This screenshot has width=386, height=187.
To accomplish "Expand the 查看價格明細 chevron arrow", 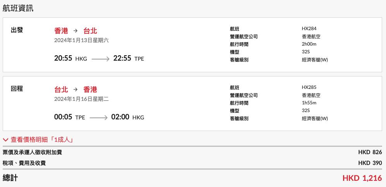I will click(x=6, y=139).
